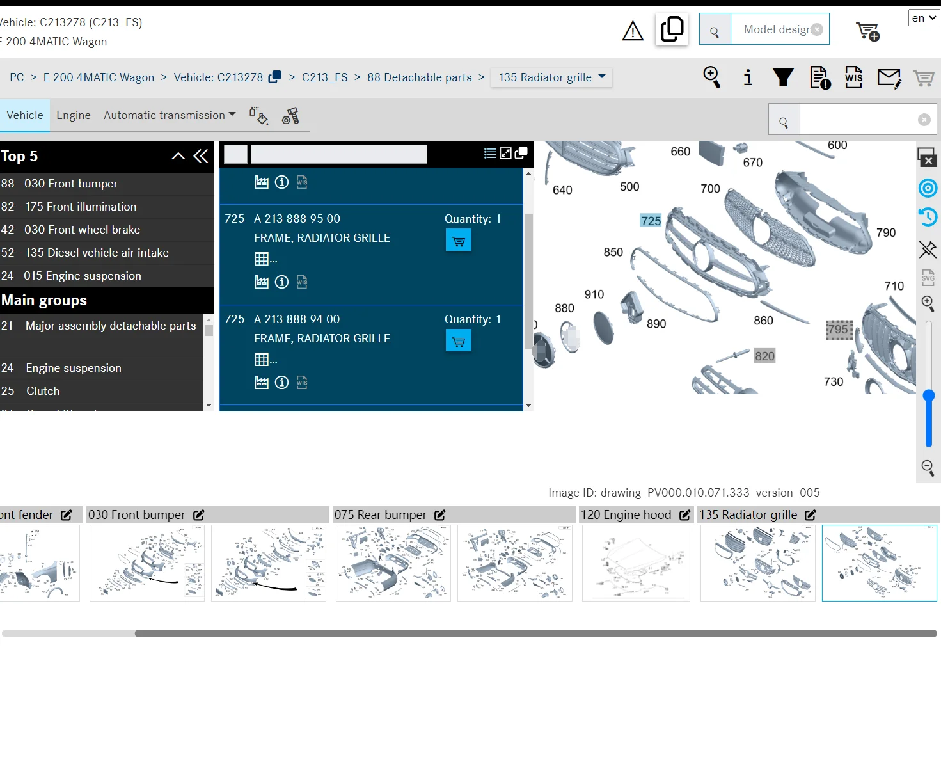The height and width of the screenshot is (773, 941).
Task: Clear the parts search field with X
Action: pos(924,120)
